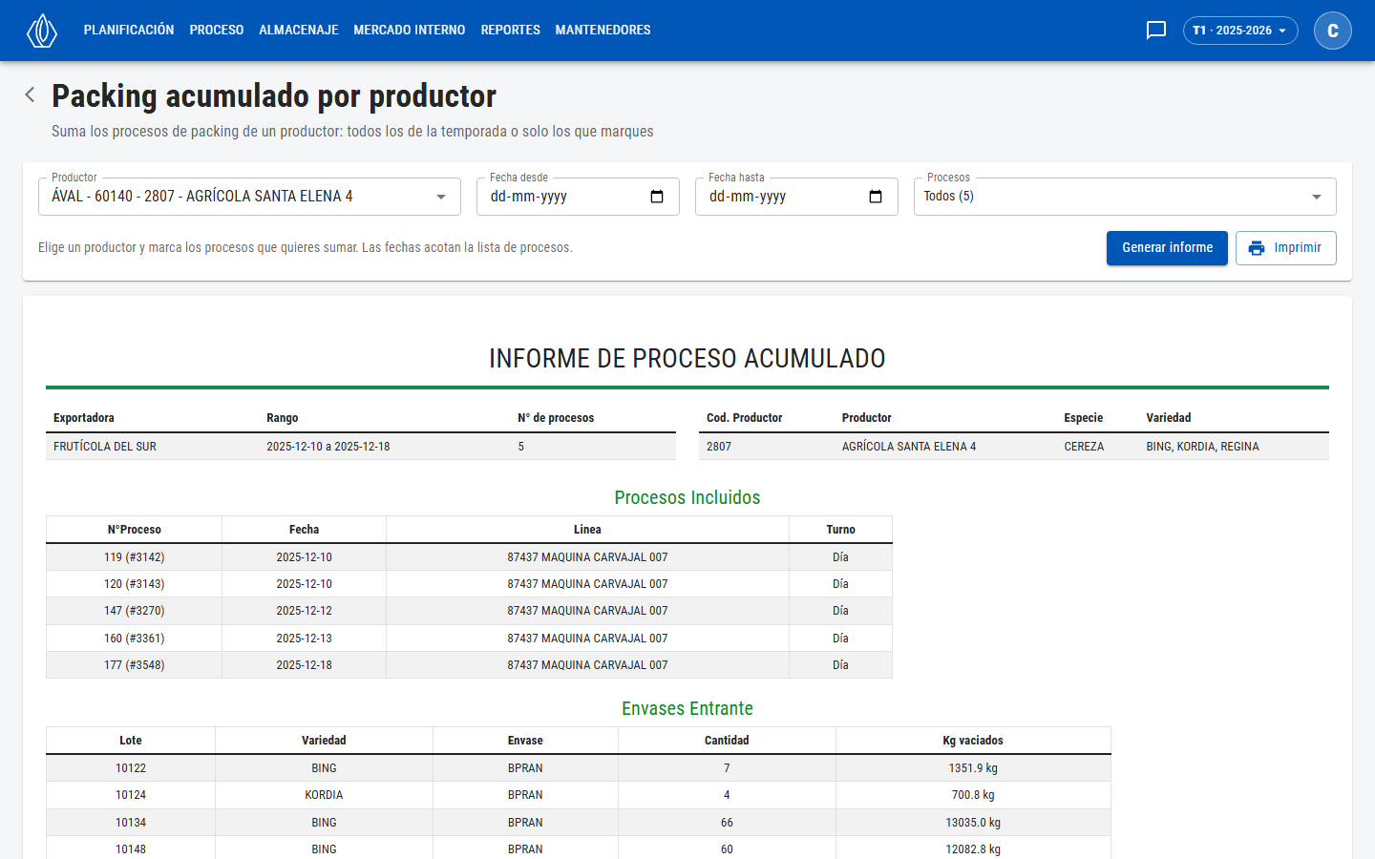Click the date 2025-12-18 cell
Viewport: 1375px width, 859px height.
[x=305, y=665]
